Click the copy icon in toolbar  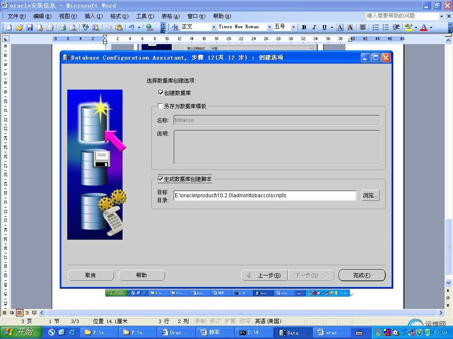tap(108, 27)
